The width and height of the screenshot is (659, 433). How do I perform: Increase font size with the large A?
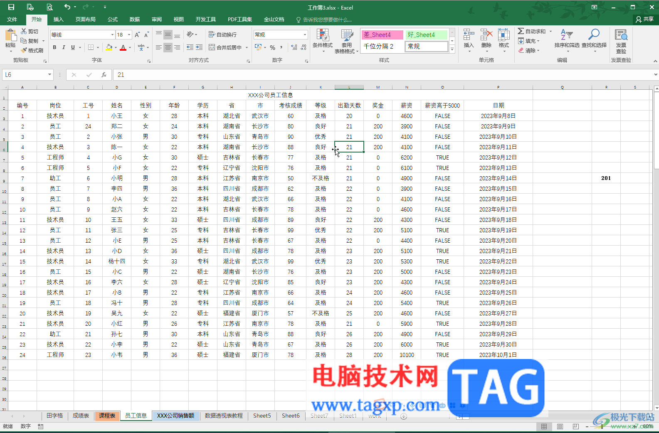[x=137, y=34]
